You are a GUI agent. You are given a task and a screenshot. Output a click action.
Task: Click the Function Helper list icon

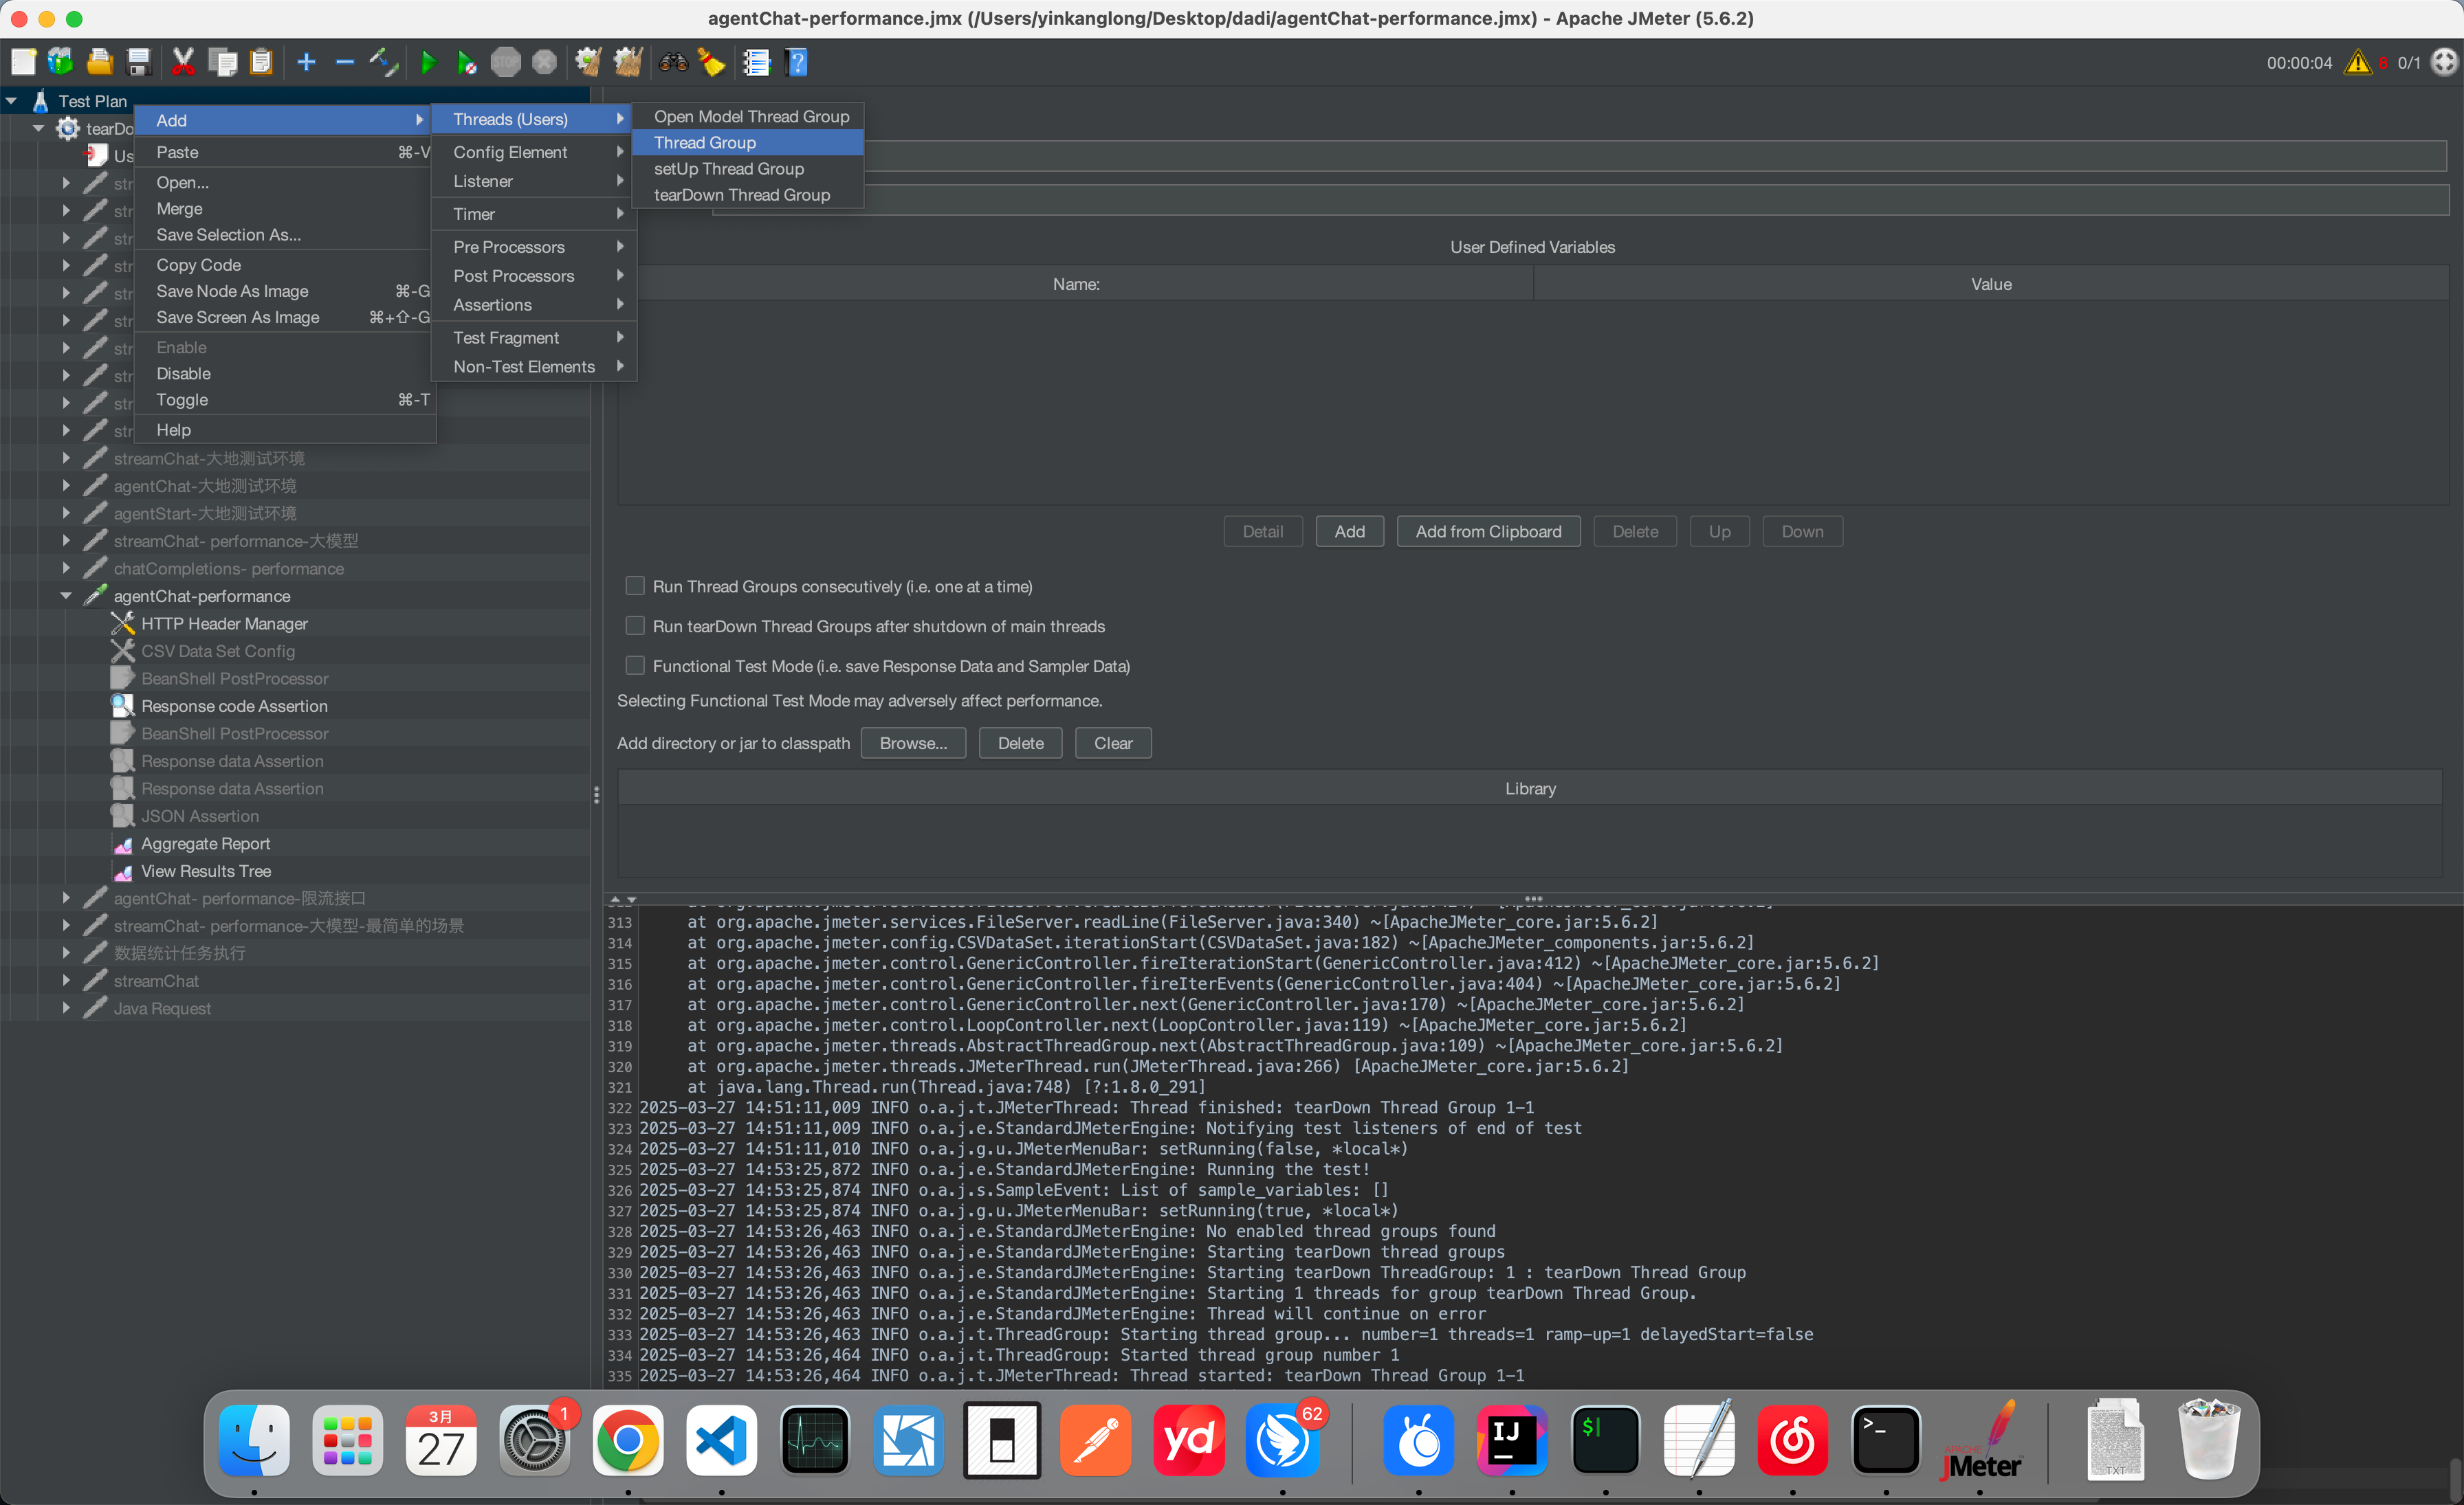[756, 63]
